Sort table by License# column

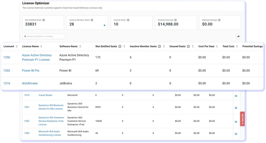(17, 47)
